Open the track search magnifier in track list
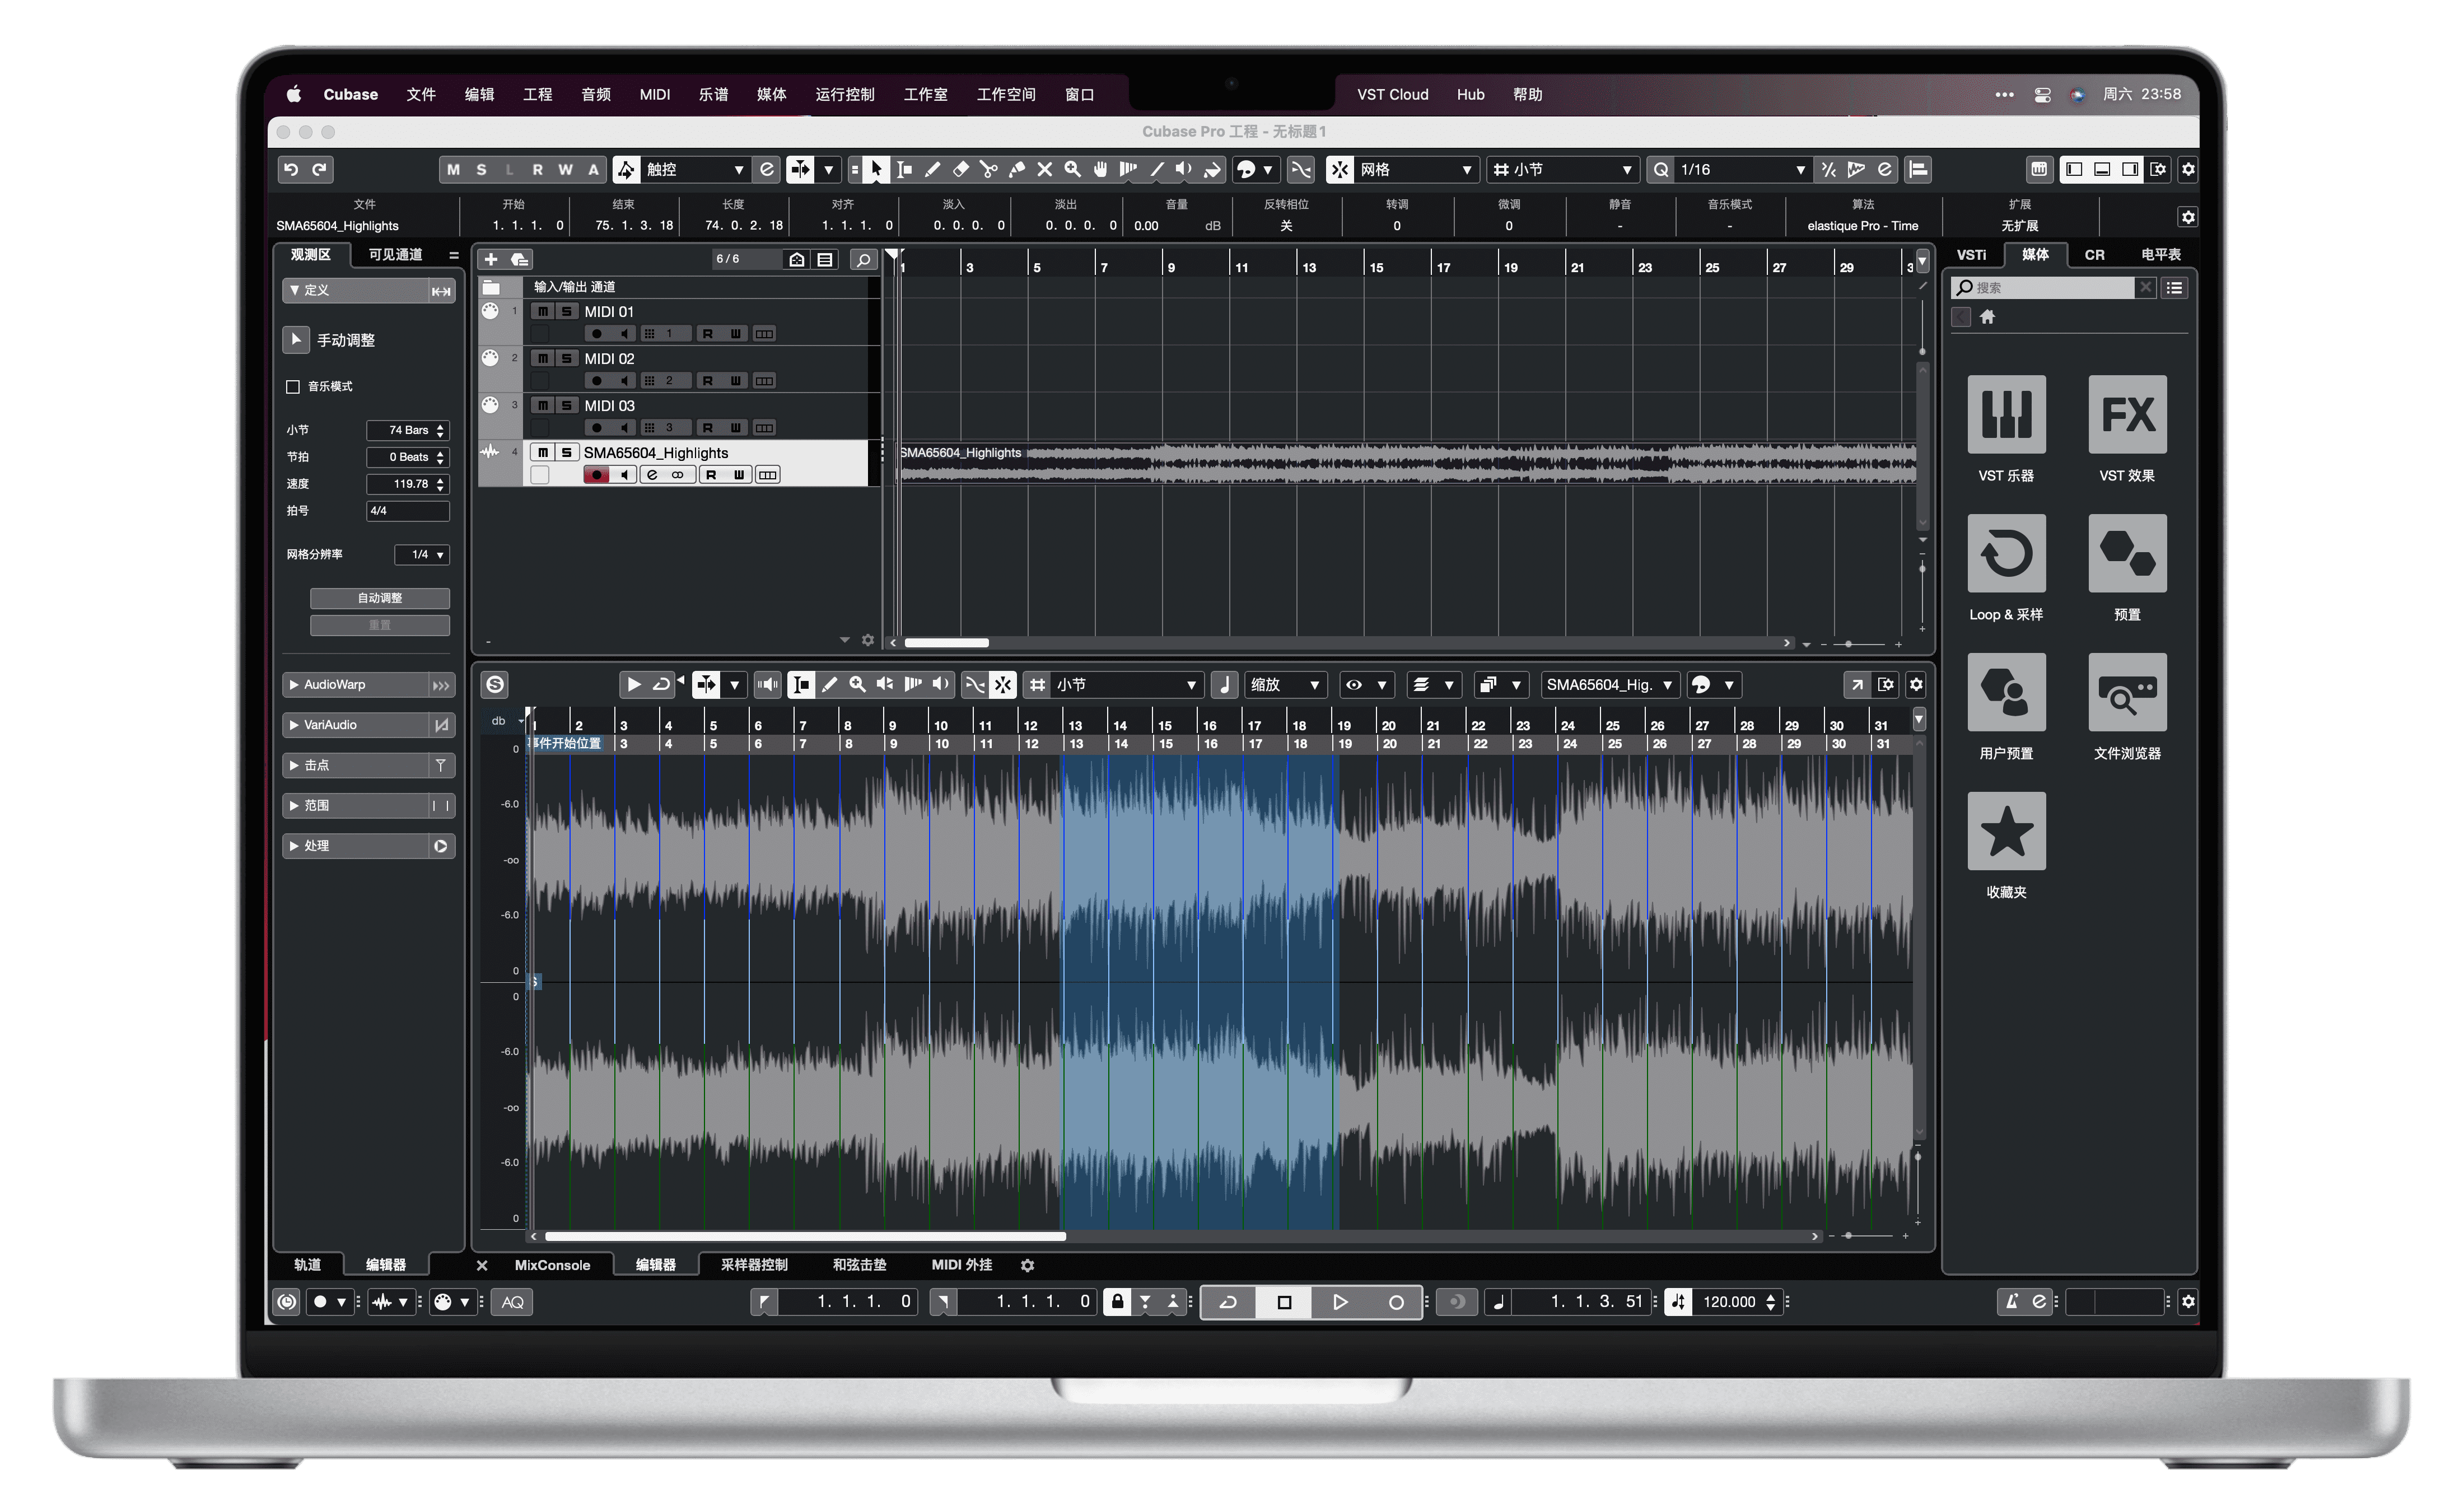The height and width of the screenshot is (1512, 2464). (863, 260)
